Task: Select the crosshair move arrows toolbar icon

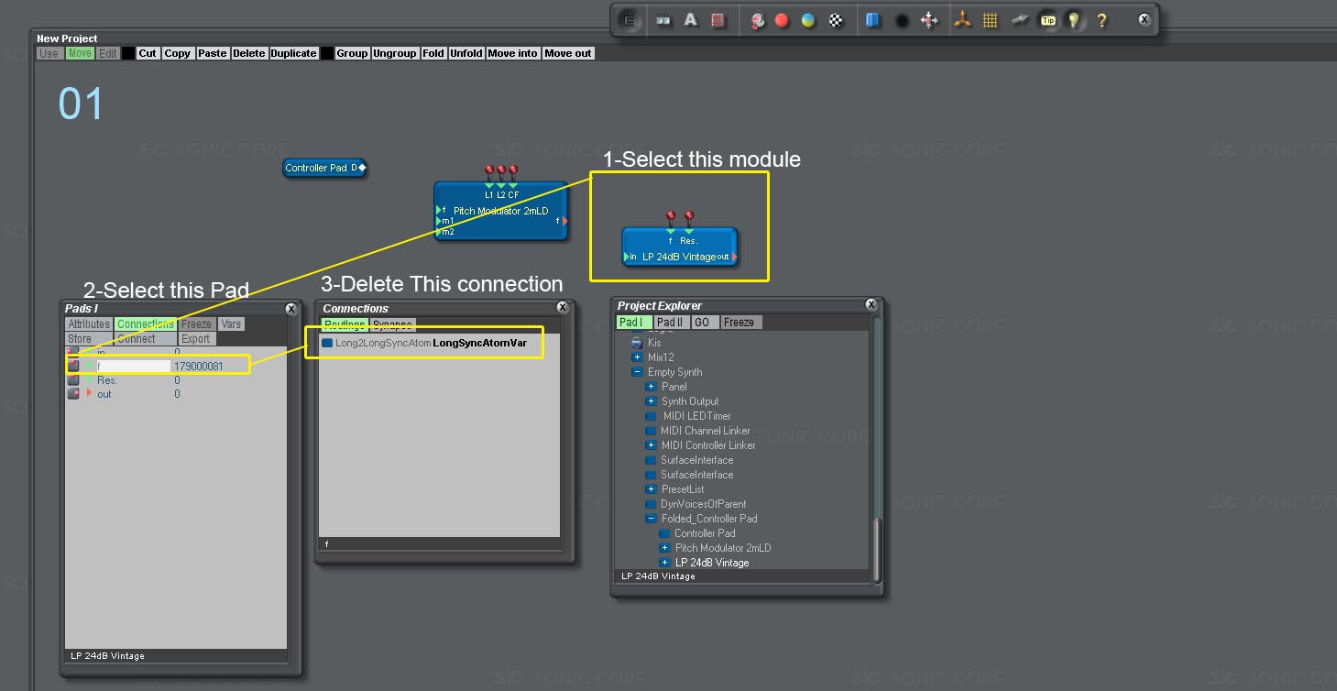Action: [931, 20]
